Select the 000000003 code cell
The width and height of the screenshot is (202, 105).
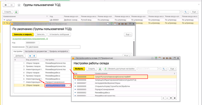84,90
